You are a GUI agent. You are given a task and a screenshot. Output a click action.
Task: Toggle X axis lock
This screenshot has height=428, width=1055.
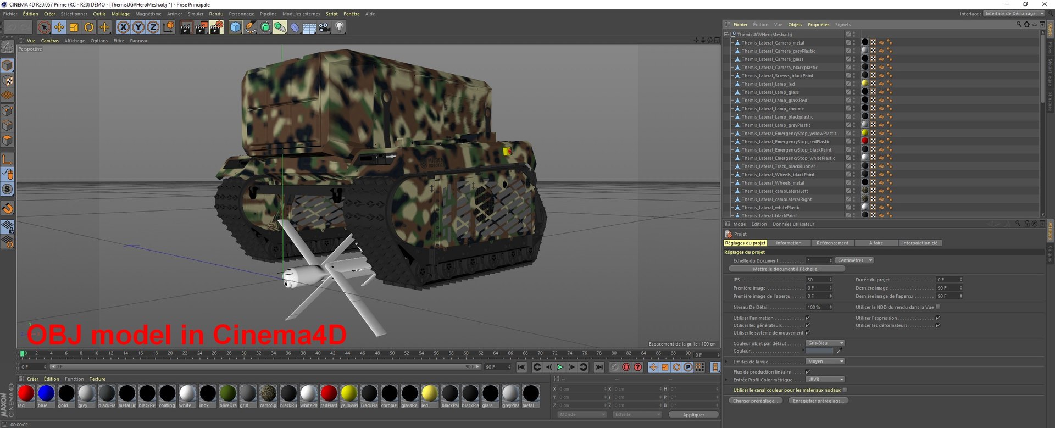pos(124,27)
